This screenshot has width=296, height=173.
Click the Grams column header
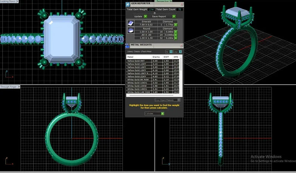[157, 57]
